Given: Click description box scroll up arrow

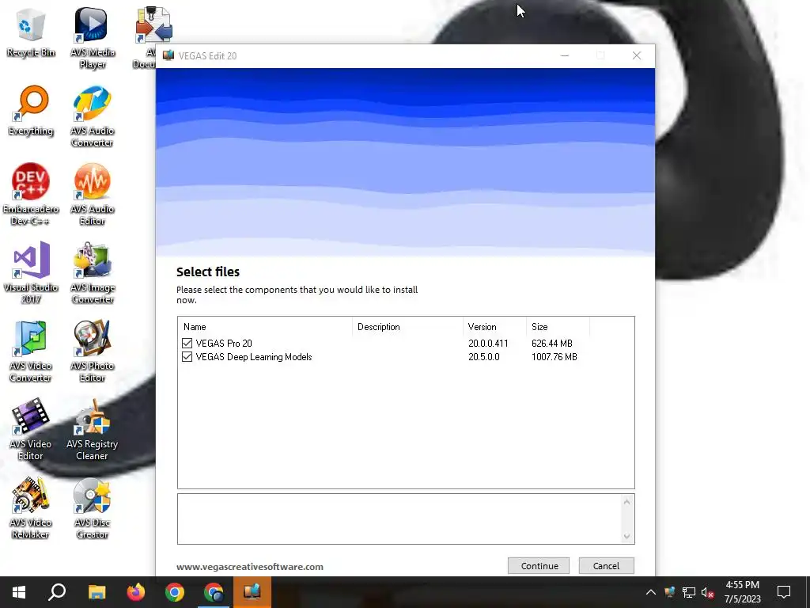Looking at the screenshot, I should [626, 501].
